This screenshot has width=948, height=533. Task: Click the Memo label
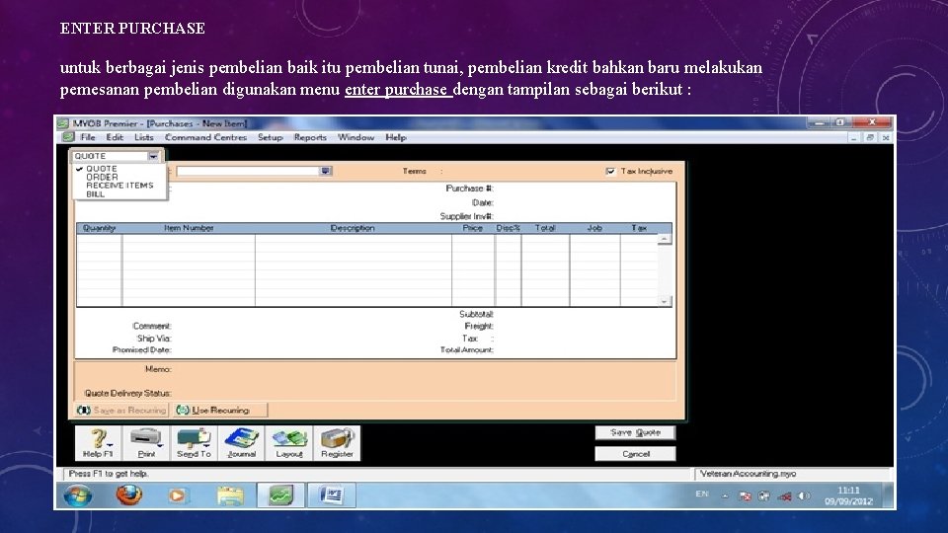tap(158, 369)
